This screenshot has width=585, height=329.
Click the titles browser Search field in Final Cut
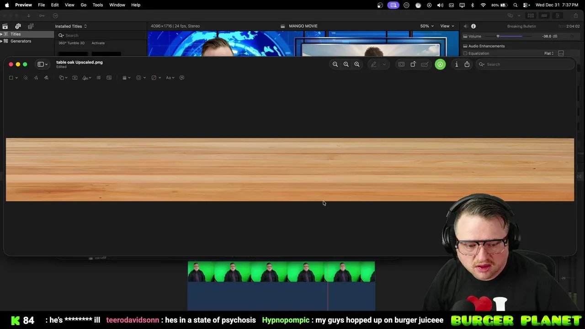point(101,36)
